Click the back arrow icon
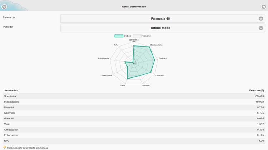 pyautogui.click(x=4, y=6)
